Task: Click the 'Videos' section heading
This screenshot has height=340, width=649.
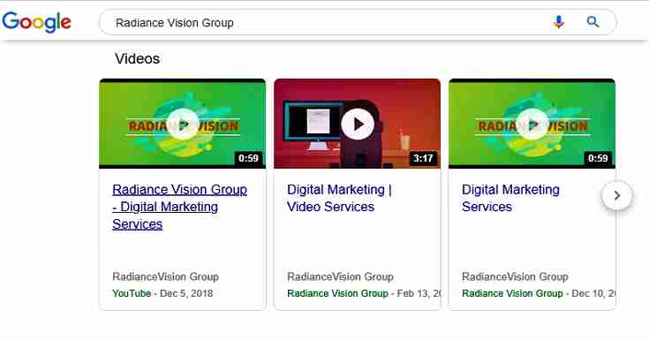Action: click(x=138, y=59)
